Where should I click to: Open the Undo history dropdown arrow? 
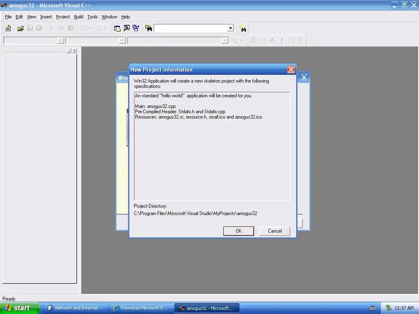pyautogui.click(x=90, y=28)
